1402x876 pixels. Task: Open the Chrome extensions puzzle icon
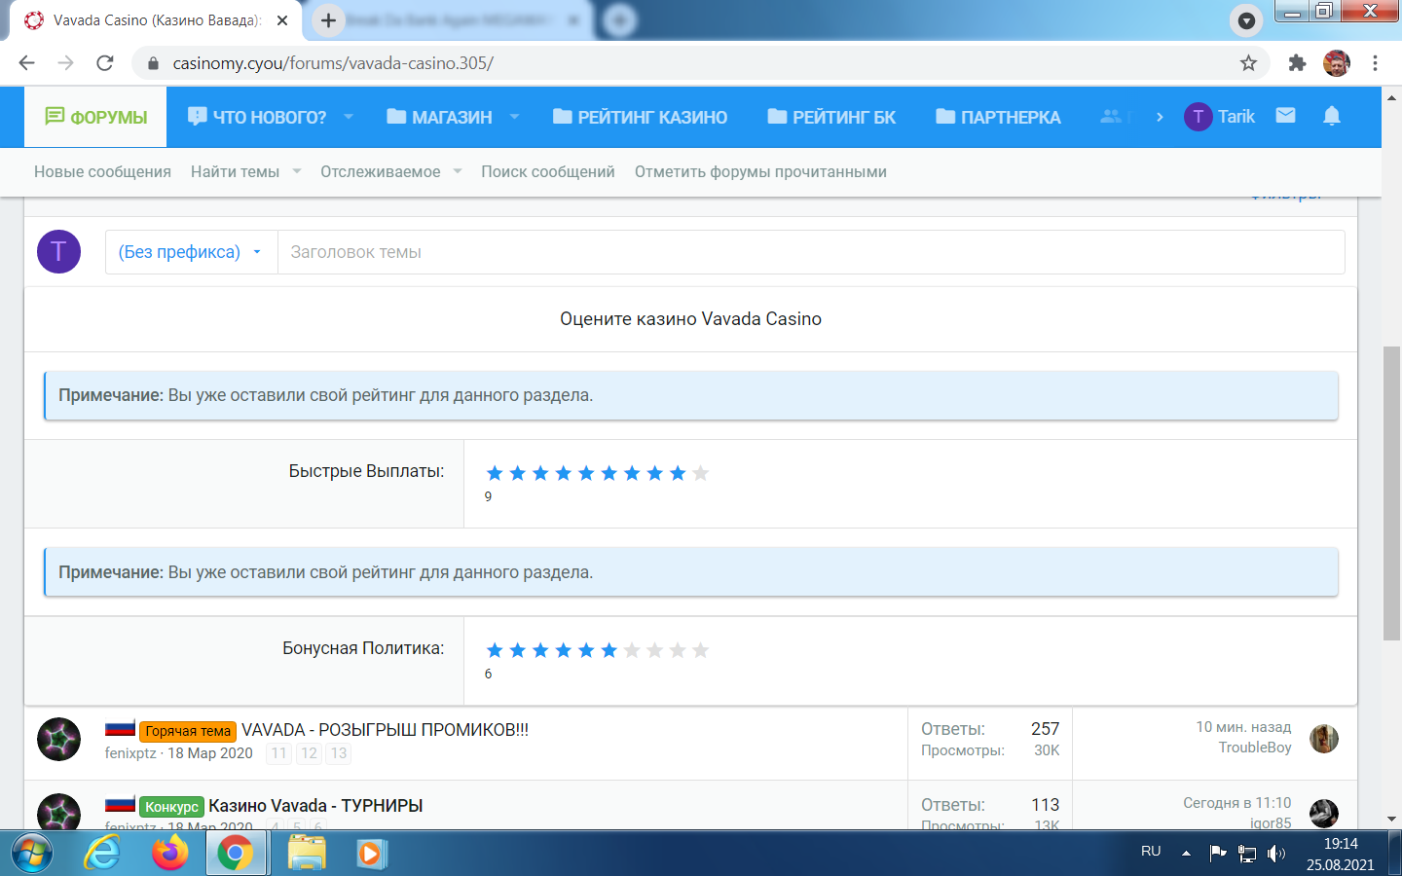point(1297,63)
